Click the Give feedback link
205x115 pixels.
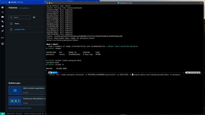pos(24,8)
